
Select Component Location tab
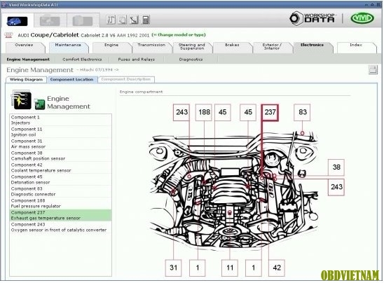pyautogui.click(x=71, y=80)
